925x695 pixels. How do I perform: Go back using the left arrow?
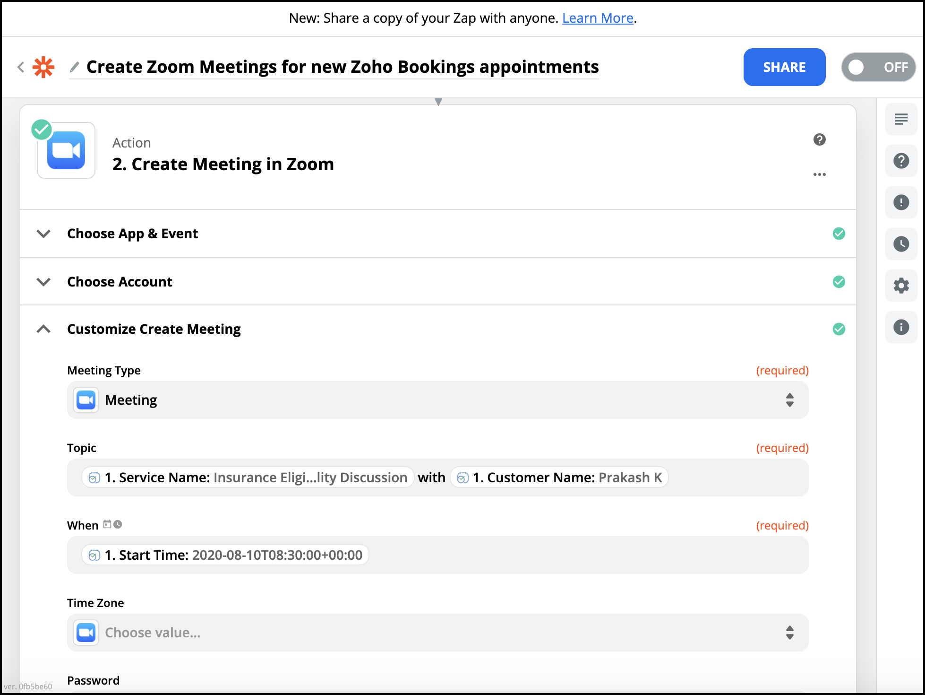(21, 67)
